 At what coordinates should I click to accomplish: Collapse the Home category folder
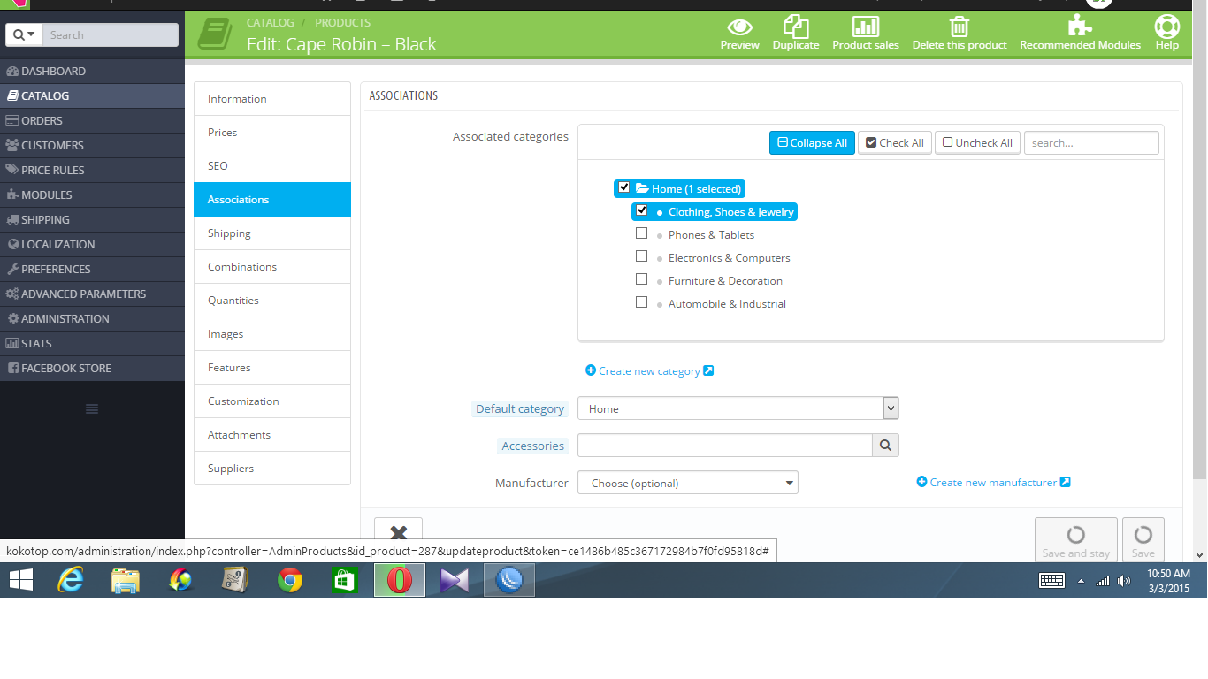click(x=643, y=188)
